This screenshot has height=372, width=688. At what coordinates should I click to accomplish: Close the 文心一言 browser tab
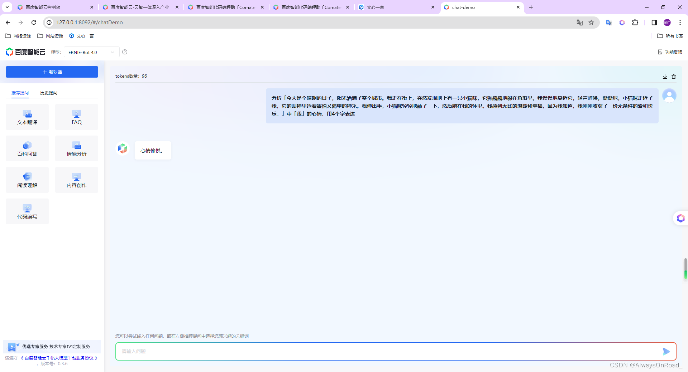[433, 7]
